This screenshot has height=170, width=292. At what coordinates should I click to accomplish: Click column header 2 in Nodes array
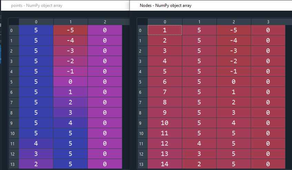(234, 22)
